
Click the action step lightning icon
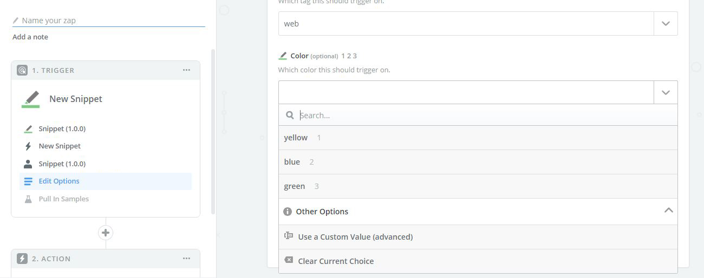pyautogui.click(x=22, y=259)
